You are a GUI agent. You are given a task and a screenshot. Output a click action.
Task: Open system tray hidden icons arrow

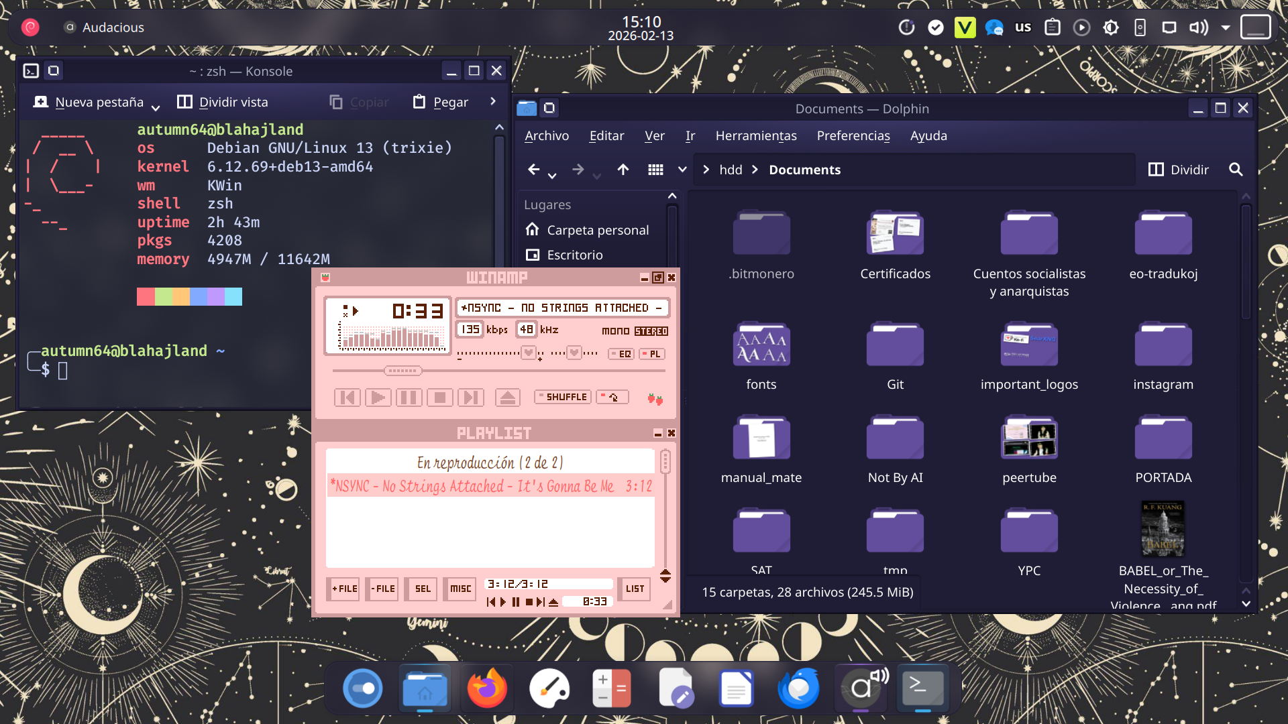[1226, 27]
